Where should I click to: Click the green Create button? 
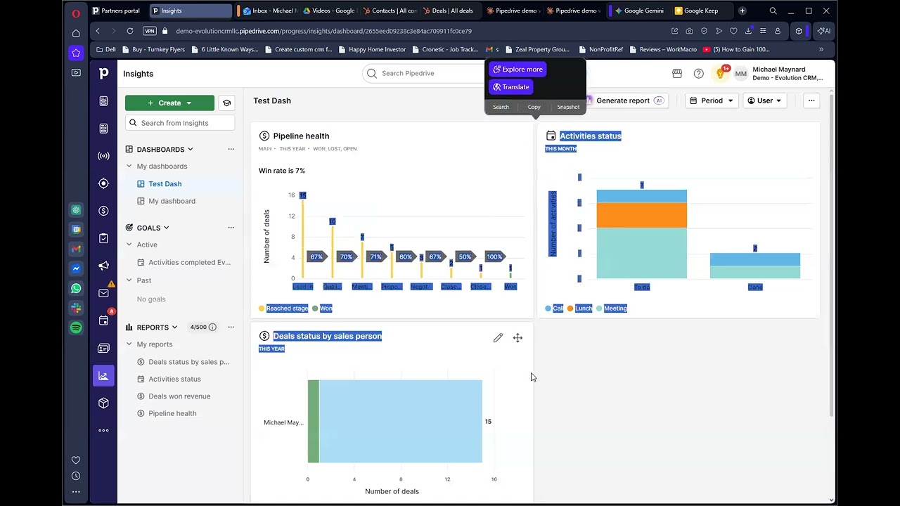169,103
